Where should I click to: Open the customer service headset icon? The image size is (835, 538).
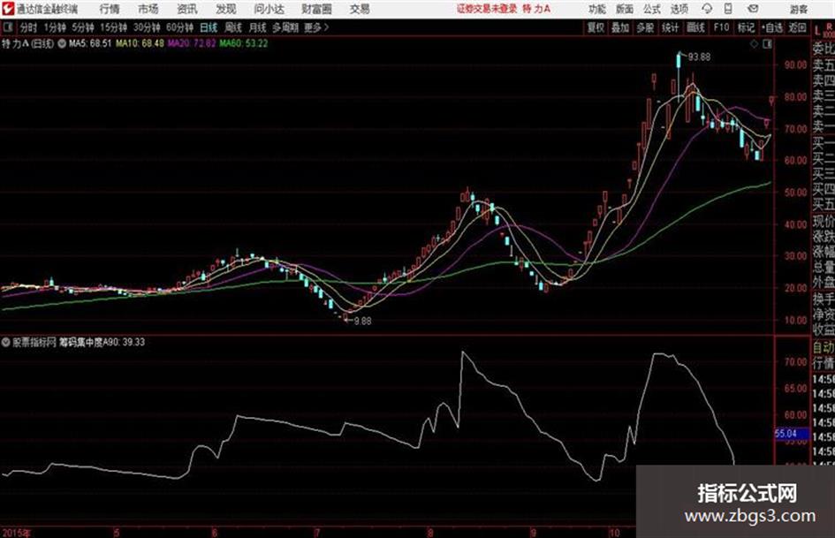pos(707,9)
